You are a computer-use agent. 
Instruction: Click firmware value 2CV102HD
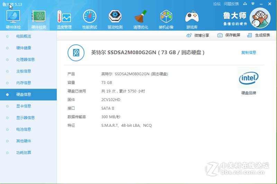(x=111, y=100)
